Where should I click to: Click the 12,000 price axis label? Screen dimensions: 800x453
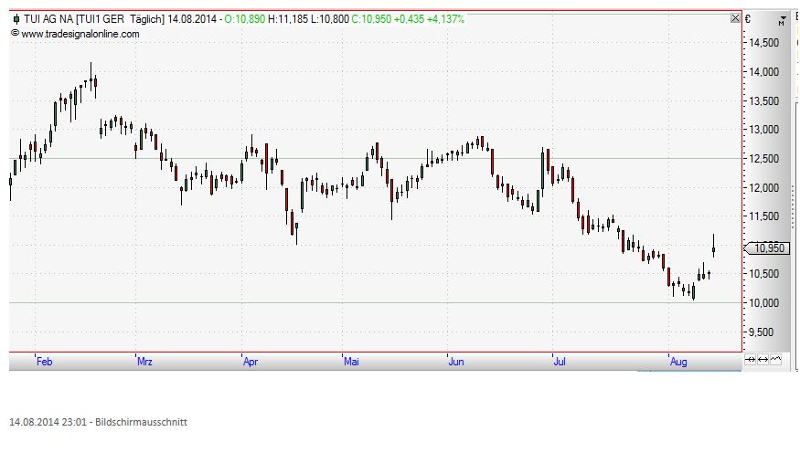click(763, 187)
